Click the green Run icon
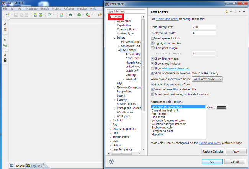The image size is (249, 169). tap(79, 15)
